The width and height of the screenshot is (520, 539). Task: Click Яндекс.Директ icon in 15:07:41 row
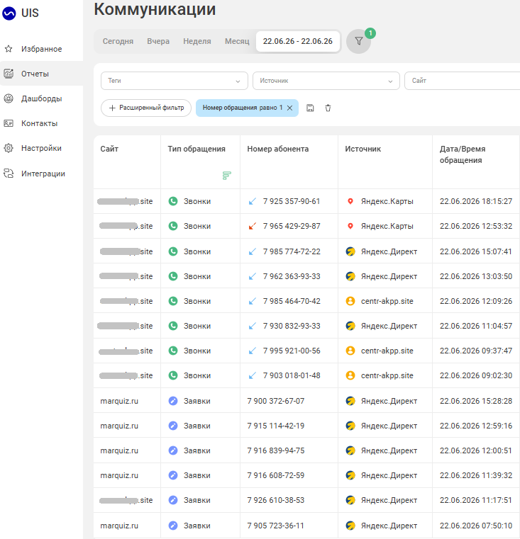pos(350,251)
